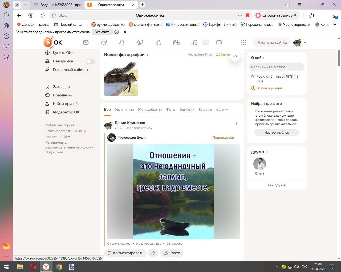Show more bookmarks with the double chevron
341x272 pixels.
(335, 24)
